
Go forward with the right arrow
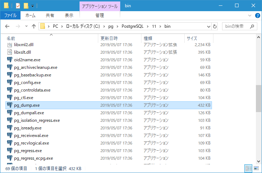coord(18,26)
